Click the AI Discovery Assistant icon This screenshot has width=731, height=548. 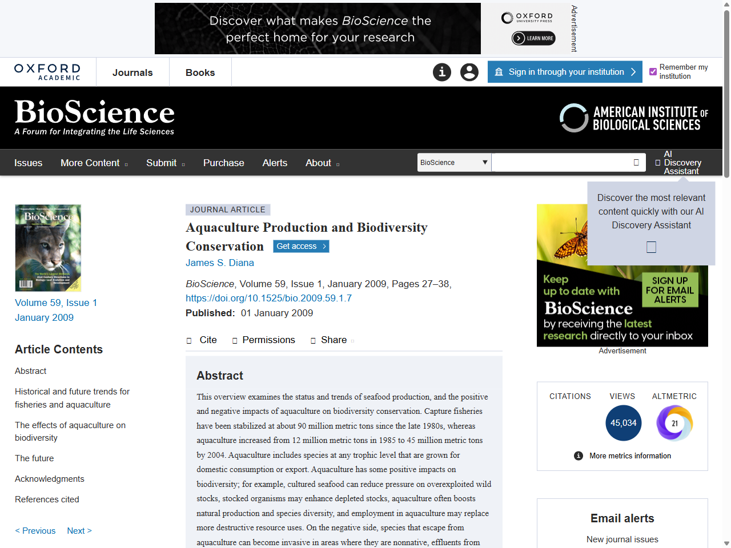click(x=658, y=163)
